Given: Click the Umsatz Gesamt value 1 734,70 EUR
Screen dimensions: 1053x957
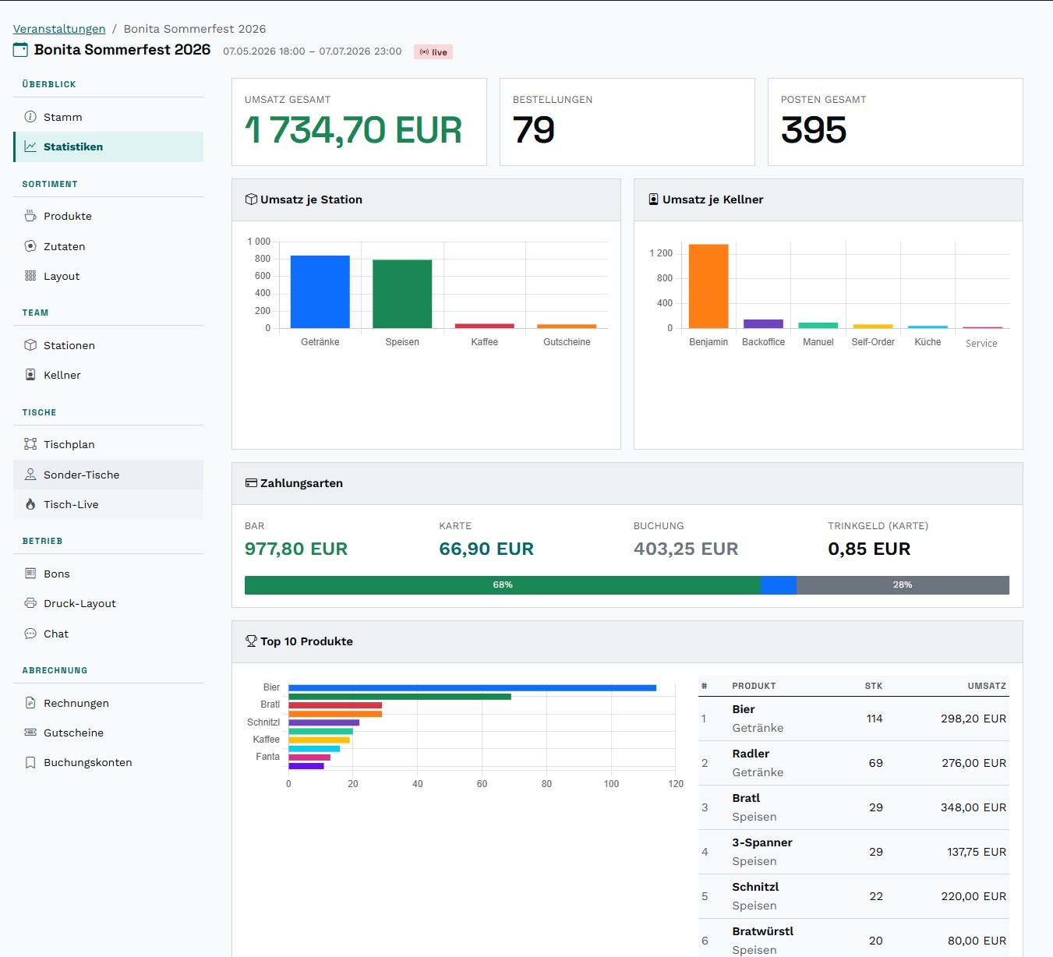Looking at the screenshot, I should pos(354,130).
